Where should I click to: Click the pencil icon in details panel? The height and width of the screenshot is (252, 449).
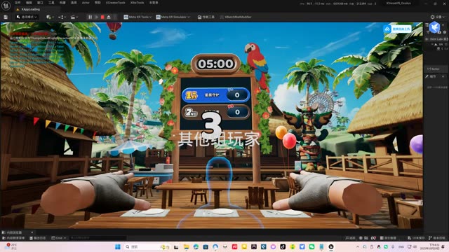click(427, 76)
